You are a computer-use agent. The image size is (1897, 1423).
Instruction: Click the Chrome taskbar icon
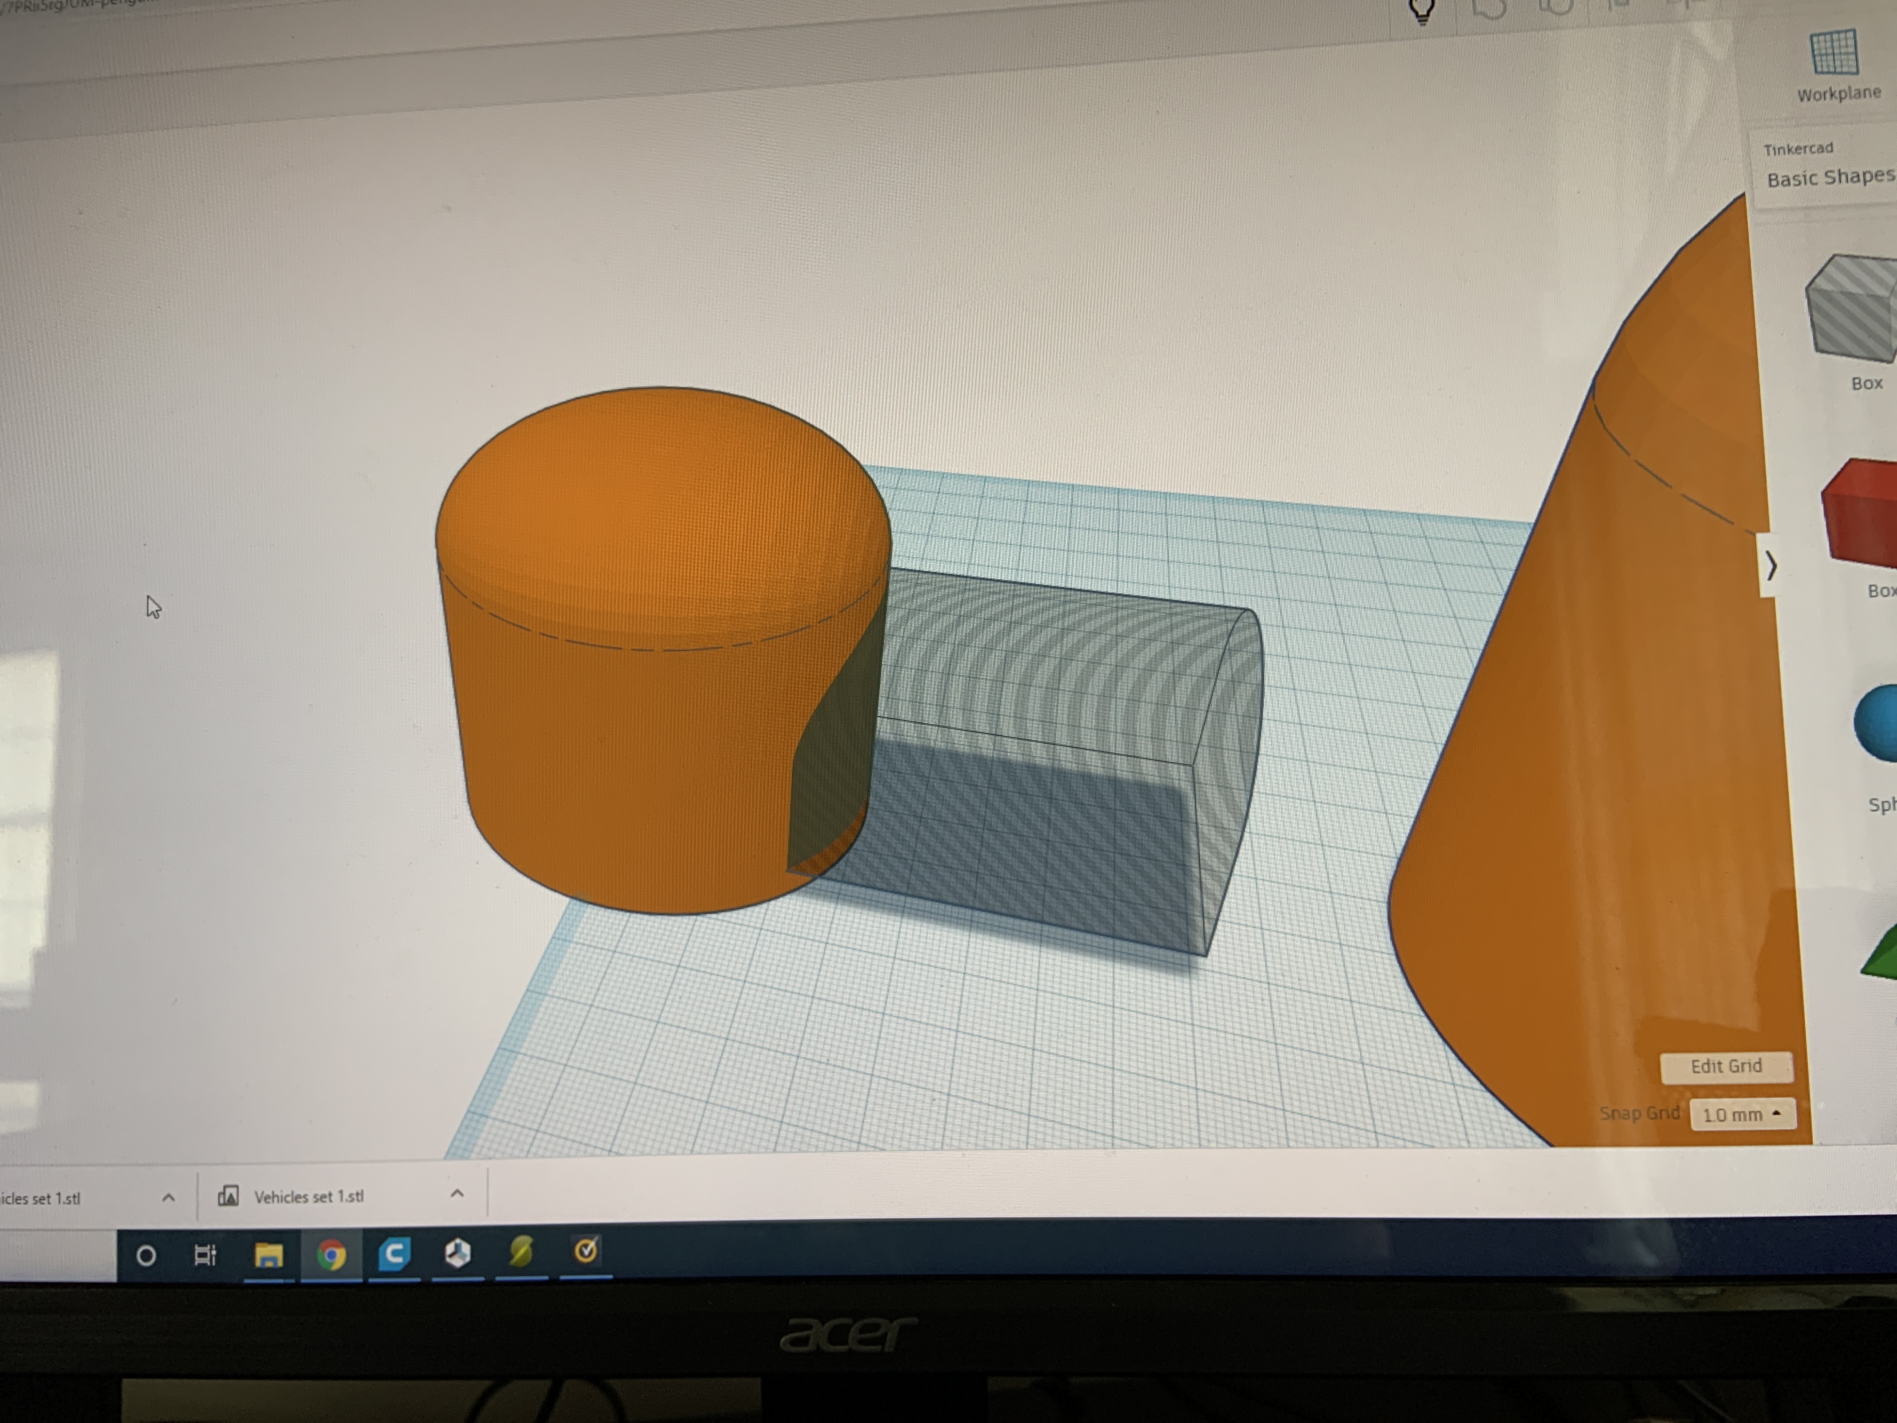pyautogui.click(x=331, y=1255)
